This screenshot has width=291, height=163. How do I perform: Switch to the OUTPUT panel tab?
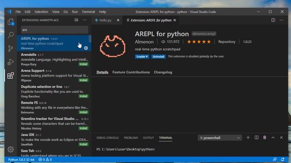click(148, 138)
